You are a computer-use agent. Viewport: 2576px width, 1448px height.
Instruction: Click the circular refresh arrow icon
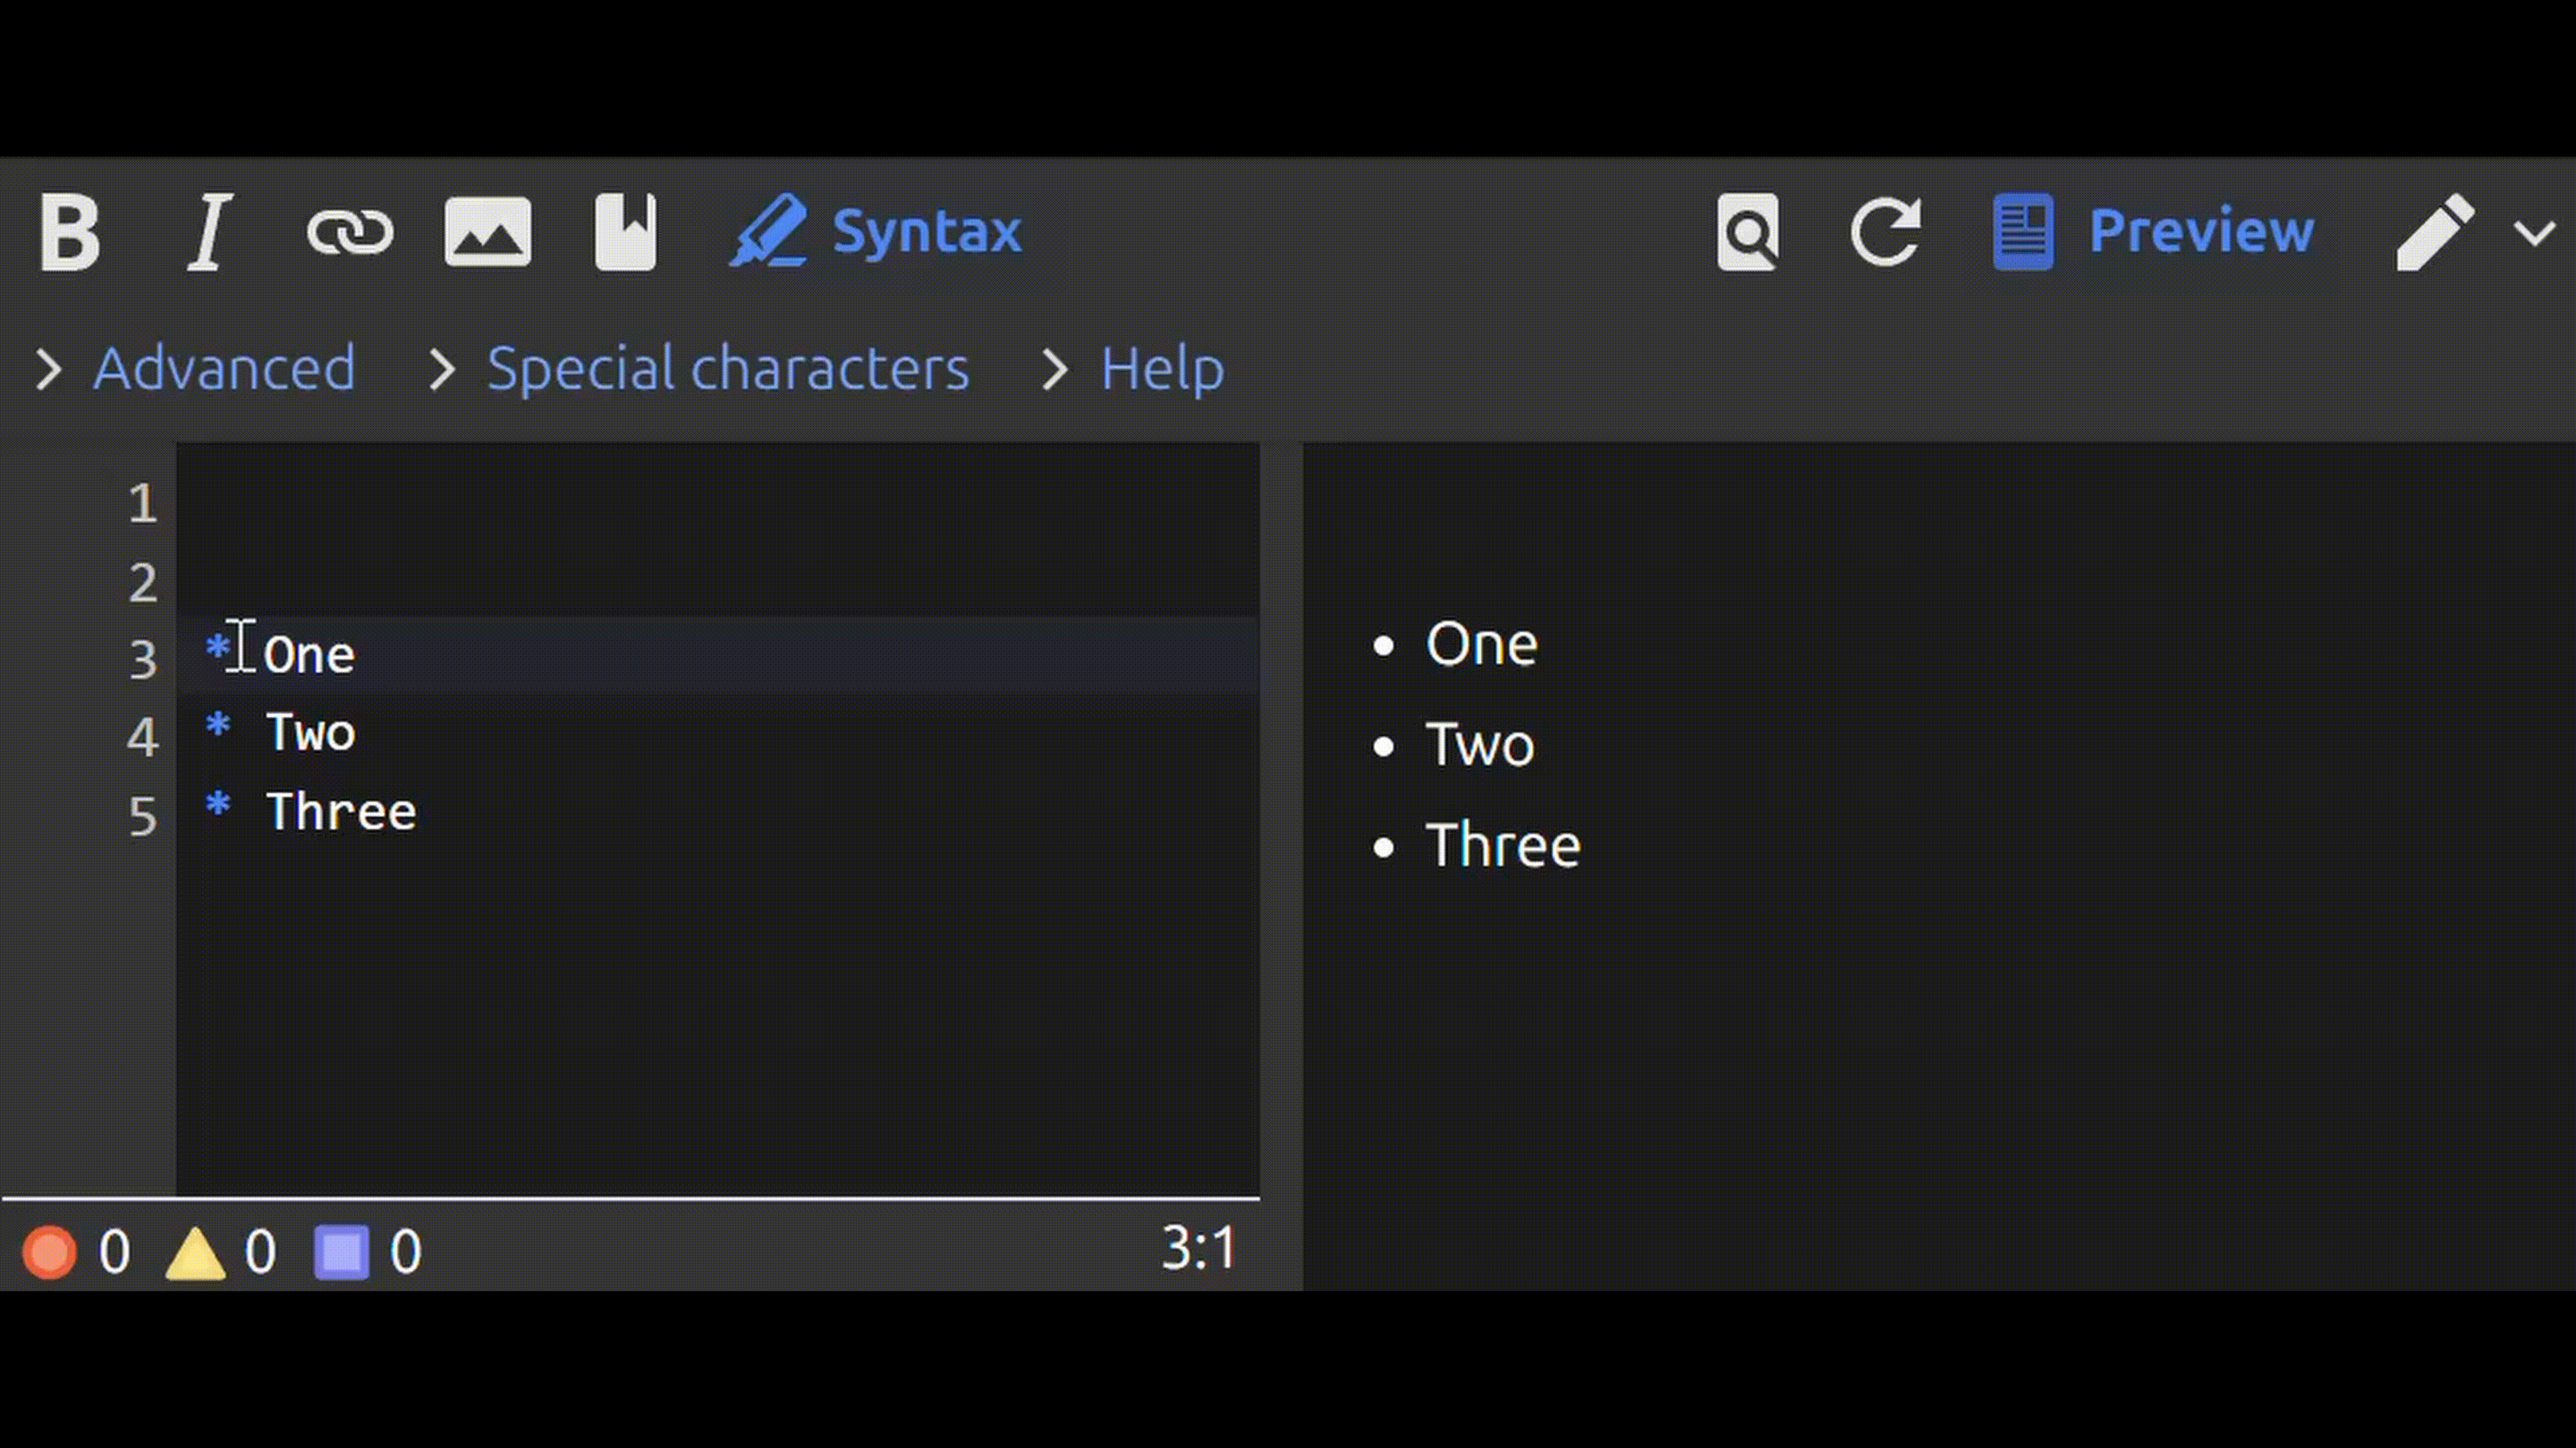[x=1885, y=232]
